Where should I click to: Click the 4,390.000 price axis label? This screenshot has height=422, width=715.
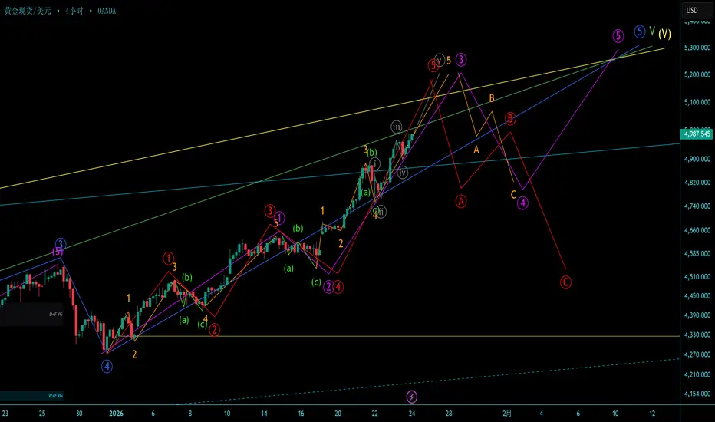[697, 315]
